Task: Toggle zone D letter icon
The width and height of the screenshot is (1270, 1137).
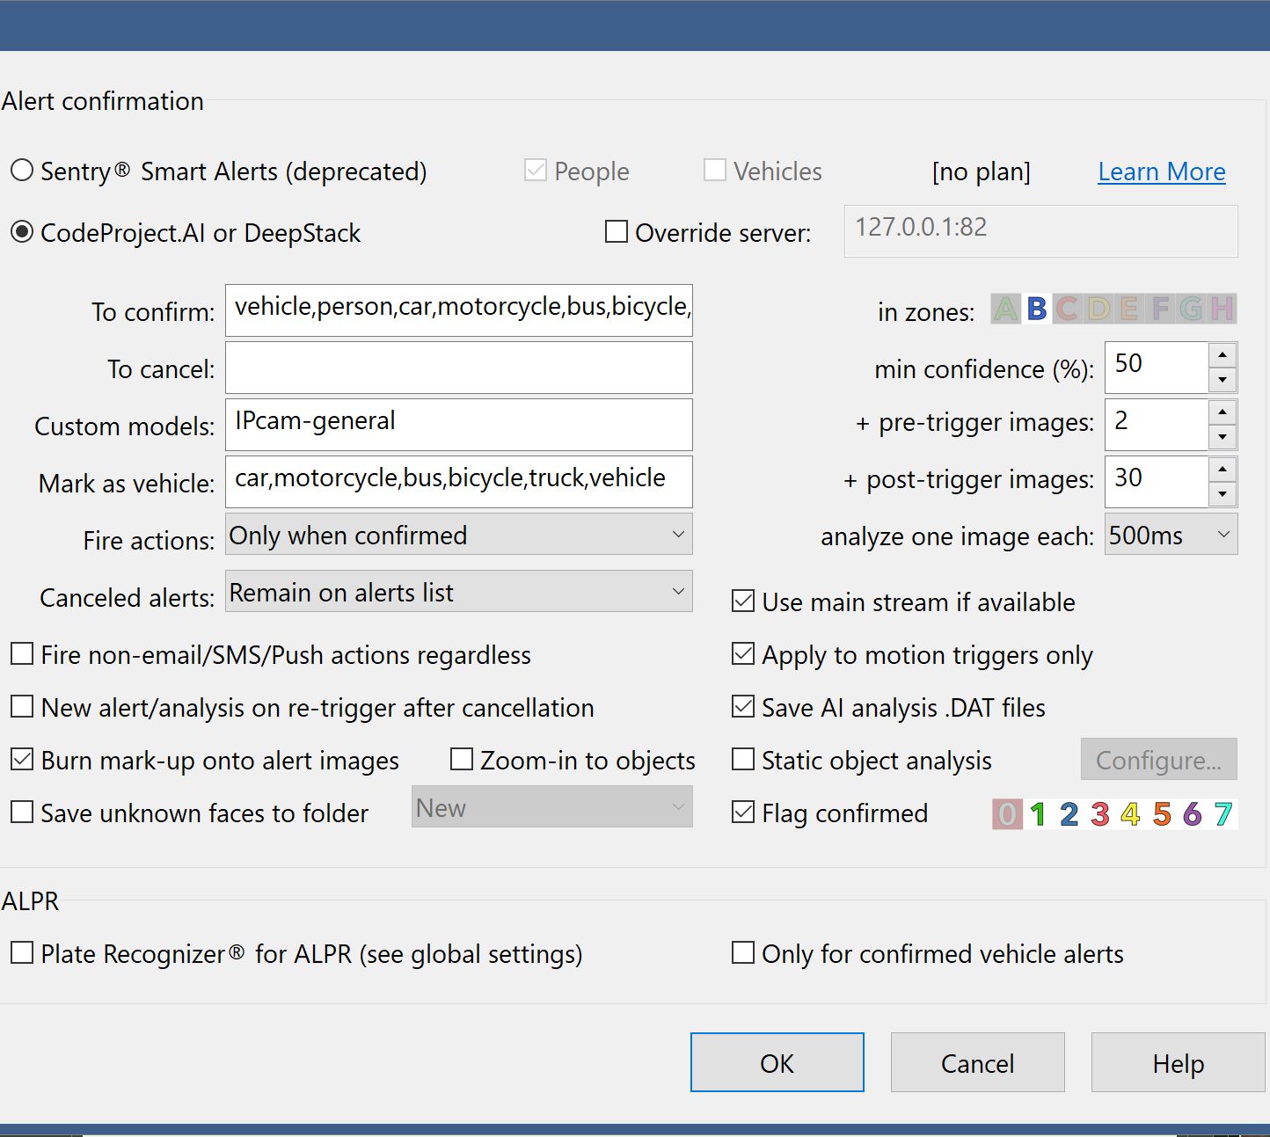Action: click(x=1098, y=310)
